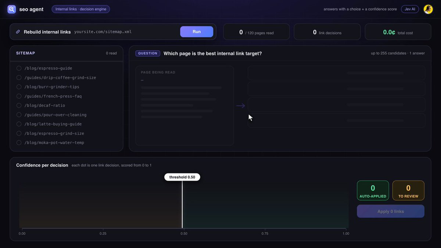Click the TO REVIEW counter box
This screenshot has width=441, height=248.
pyautogui.click(x=408, y=191)
